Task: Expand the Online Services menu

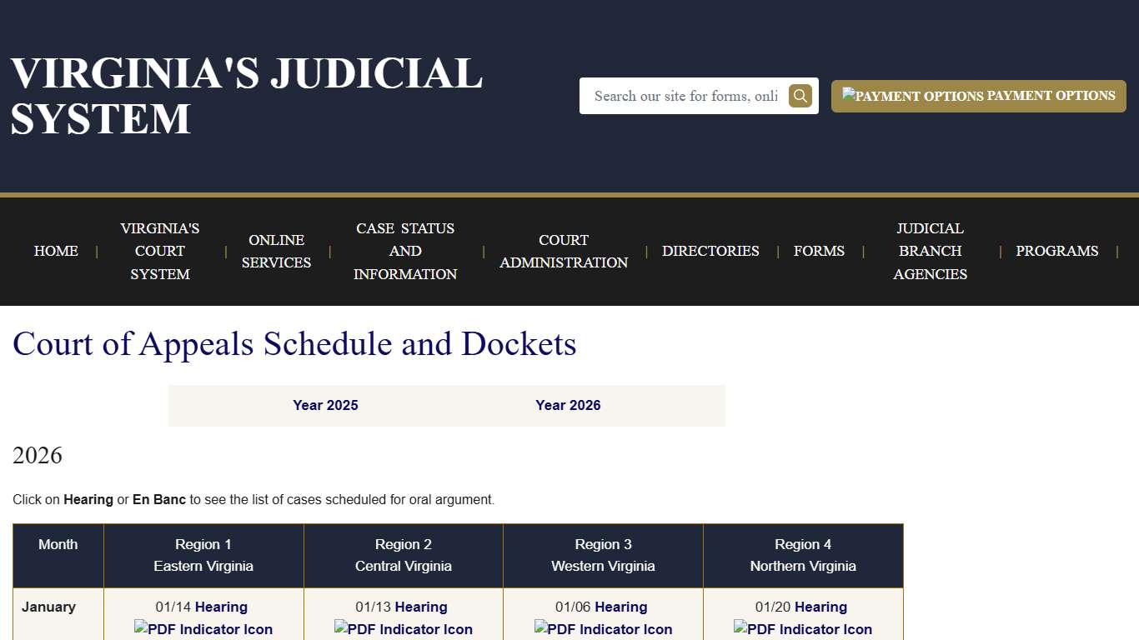Action: [x=276, y=251]
